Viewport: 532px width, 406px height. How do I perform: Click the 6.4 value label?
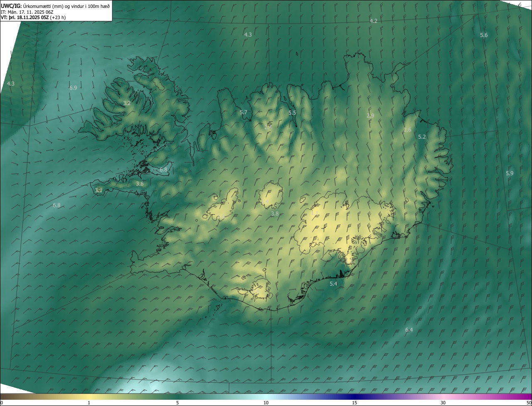pyautogui.click(x=409, y=330)
